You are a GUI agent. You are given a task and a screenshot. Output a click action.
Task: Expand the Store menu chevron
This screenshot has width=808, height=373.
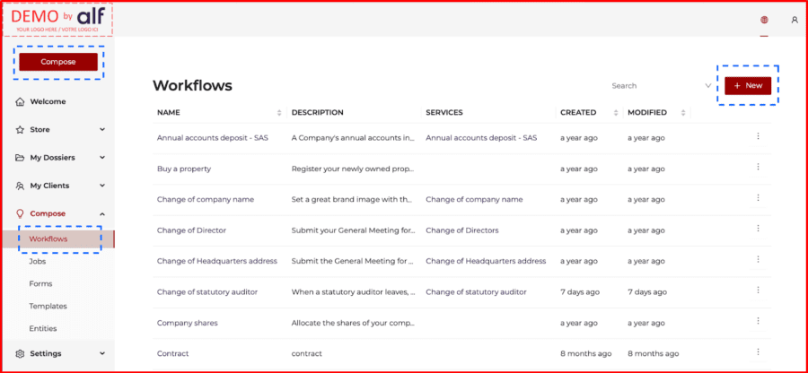point(102,130)
